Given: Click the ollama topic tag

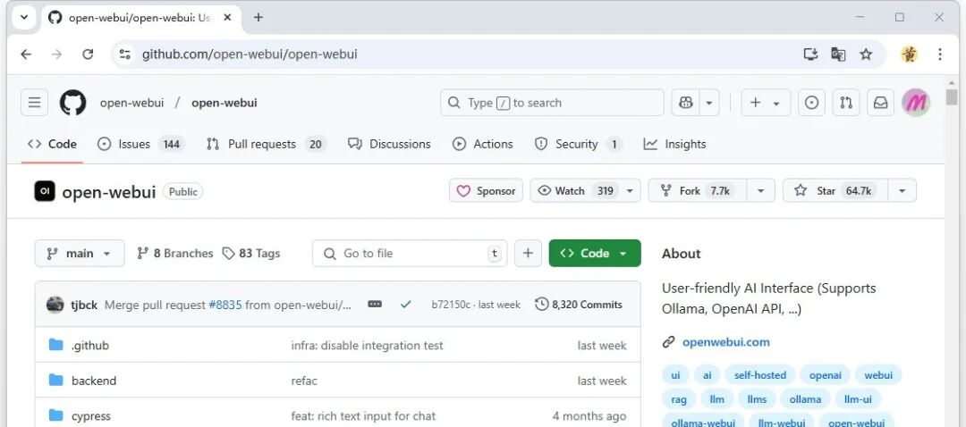Looking at the screenshot, I should coord(805,399).
